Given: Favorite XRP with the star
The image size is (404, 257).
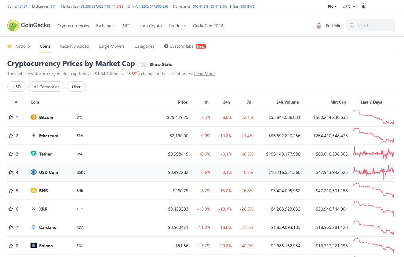Looking at the screenshot, I should point(11,209).
